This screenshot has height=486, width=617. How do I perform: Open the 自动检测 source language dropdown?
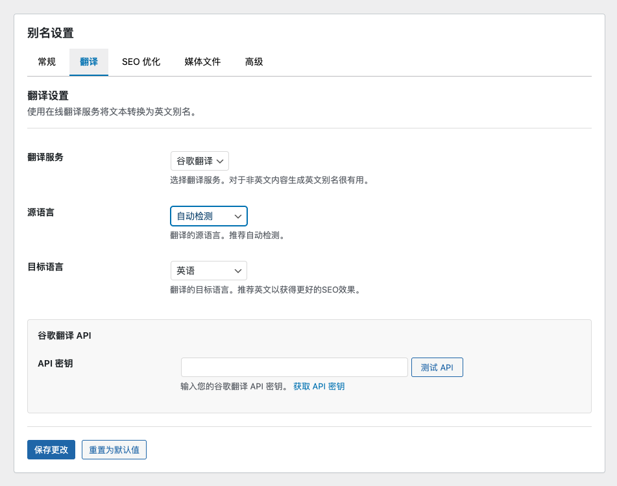[208, 216]
